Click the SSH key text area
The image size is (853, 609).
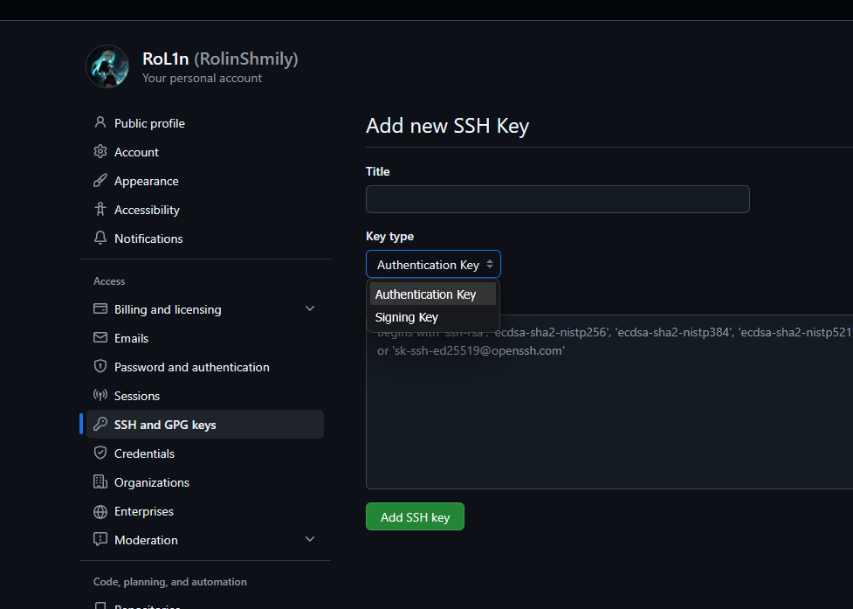tap(609, 402)
